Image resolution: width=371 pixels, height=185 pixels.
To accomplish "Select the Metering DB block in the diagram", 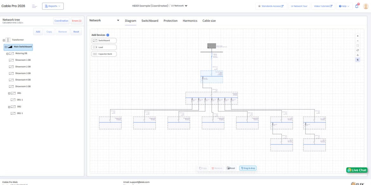I will tap(212, 98).
